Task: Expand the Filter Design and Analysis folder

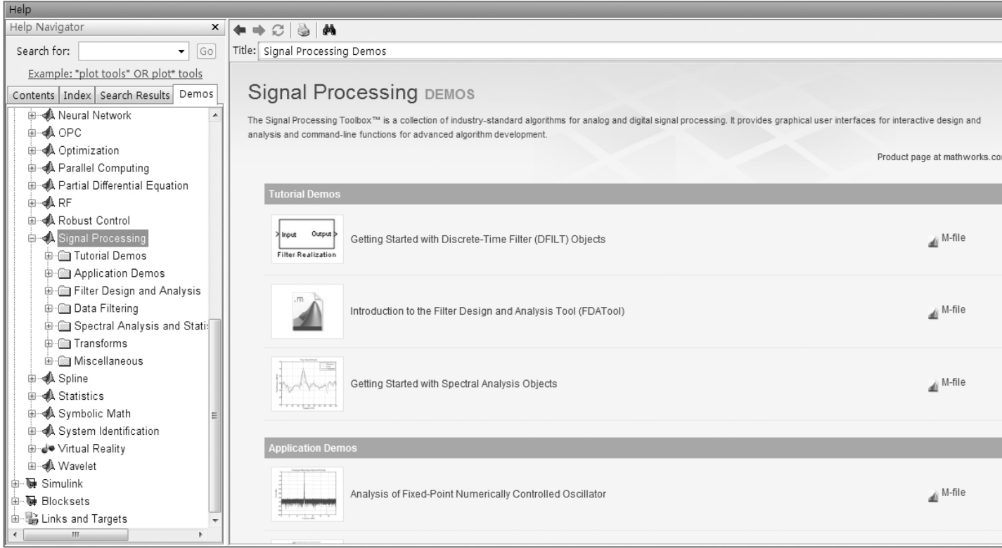Action: pos(49,291)
